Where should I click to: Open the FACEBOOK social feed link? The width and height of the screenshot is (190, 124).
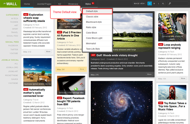click(x=13, y=46)
